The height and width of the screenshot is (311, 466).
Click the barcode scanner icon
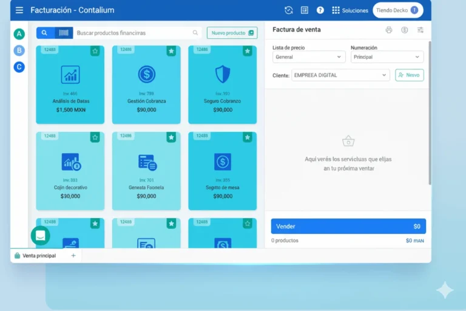click(x=63, y=33)
